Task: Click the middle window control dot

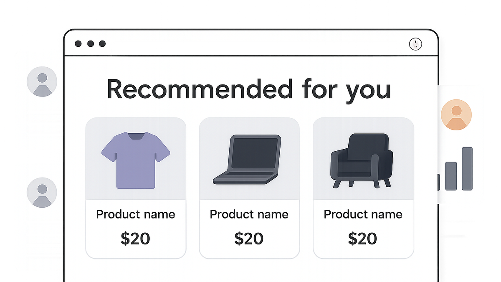Action: tap(90, 44)
